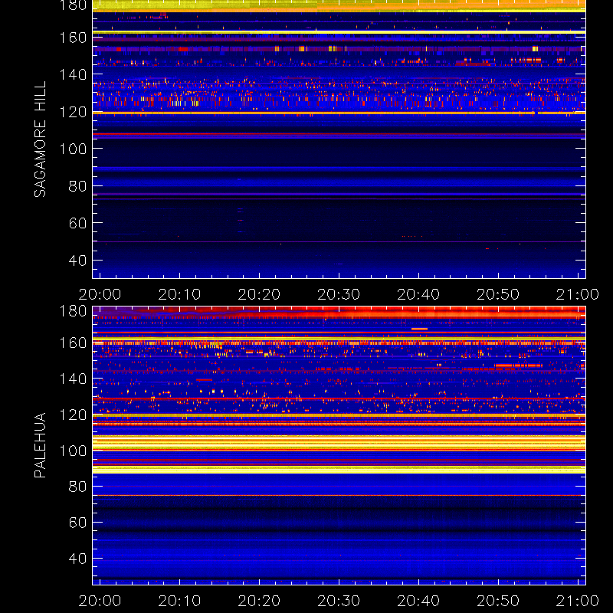This screenshot has width=613, height=613.
Task: Click 21:00 time label below Sagamore Hill plot
Action: coord(578,294)
